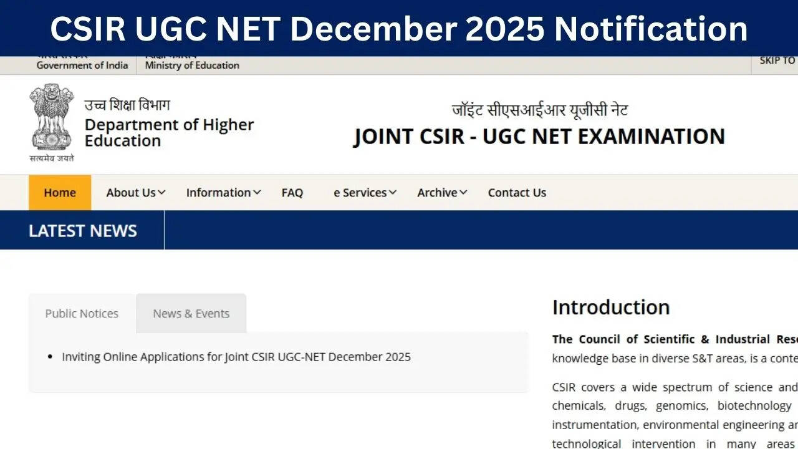
Task: Click the SKIP TO link
Action: [x=777, y=60]
